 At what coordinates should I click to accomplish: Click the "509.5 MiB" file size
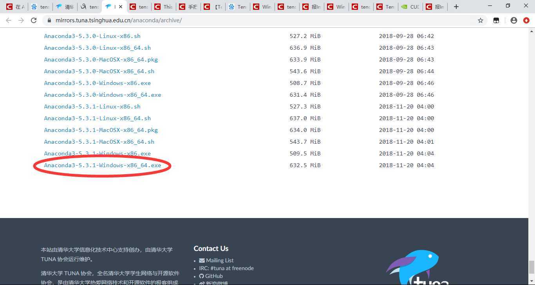click(x=305, y=153)
